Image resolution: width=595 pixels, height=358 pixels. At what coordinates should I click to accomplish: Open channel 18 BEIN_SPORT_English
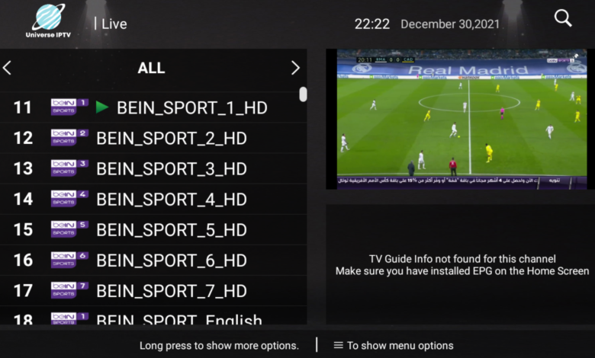153,315
